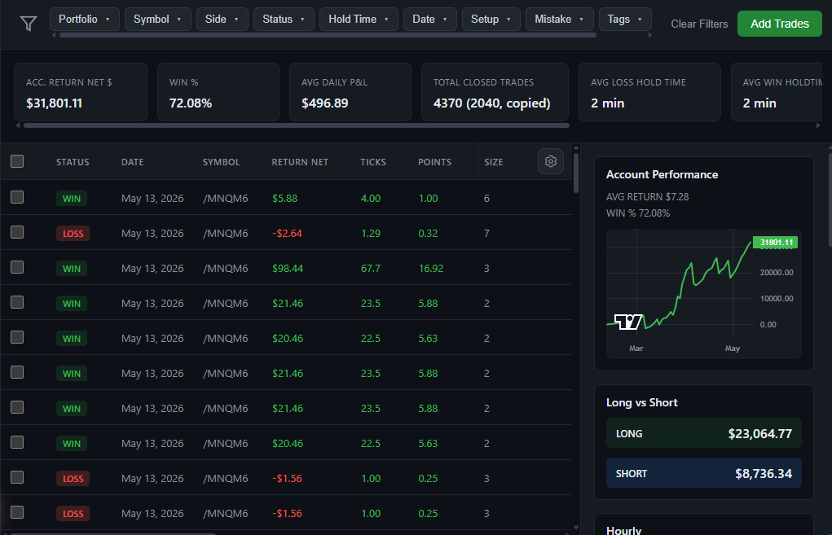Viewport: 832px width, 535px height.
Task: Click the $98.44 return value
Action: 288,268
